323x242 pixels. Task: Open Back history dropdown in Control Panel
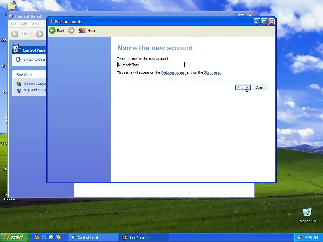[31, 34]
